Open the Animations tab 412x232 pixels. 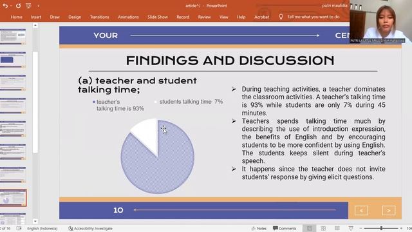click(x=128, y=17)
